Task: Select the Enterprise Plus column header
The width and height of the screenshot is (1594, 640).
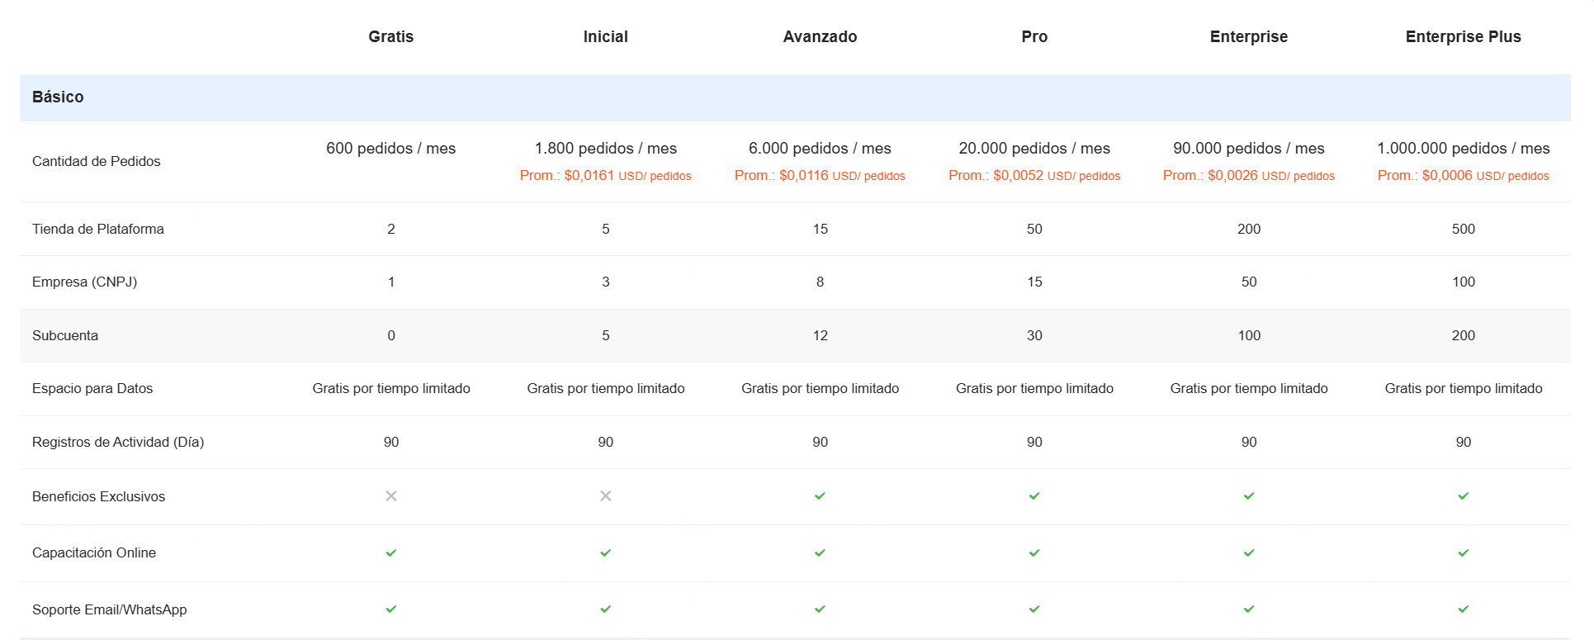Action: 1463,36
